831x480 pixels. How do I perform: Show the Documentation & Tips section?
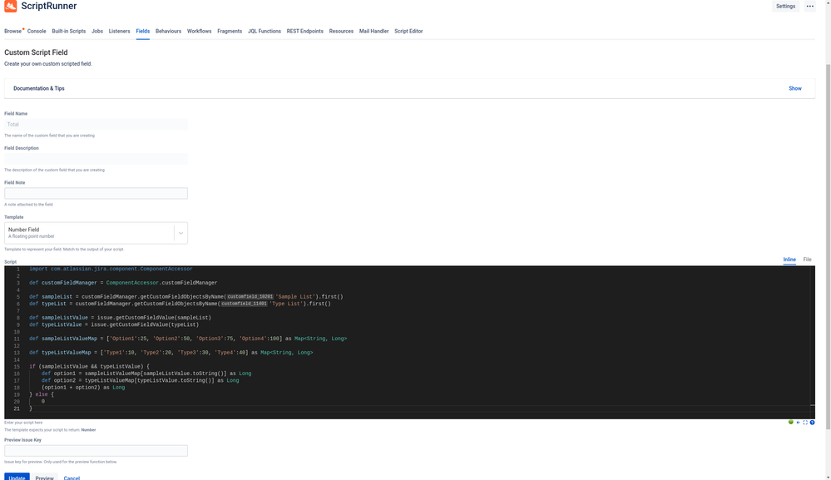click(795, 88)
